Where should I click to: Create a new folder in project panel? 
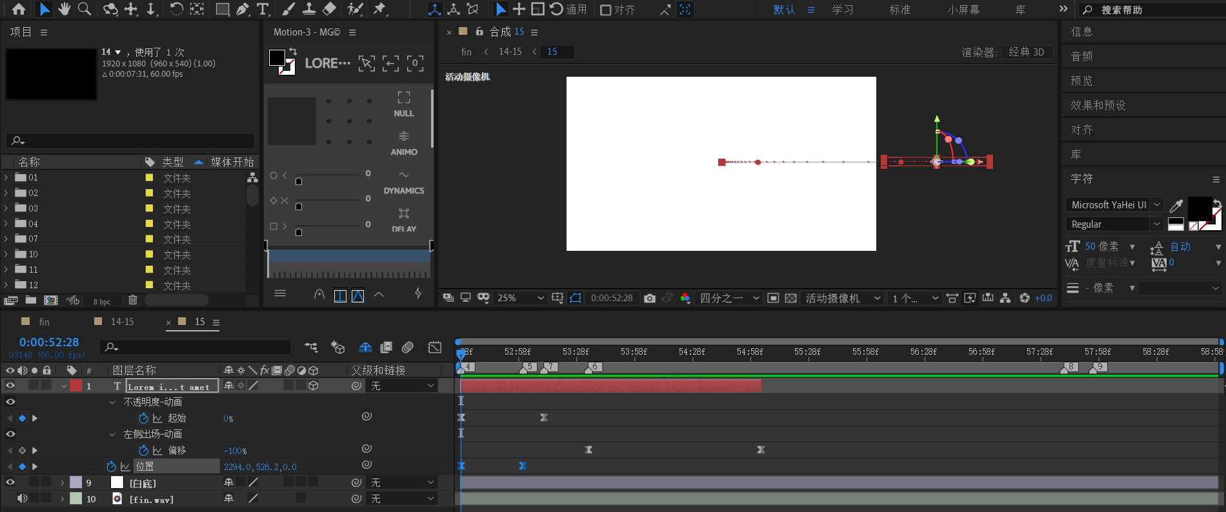[x=31, y=300]
